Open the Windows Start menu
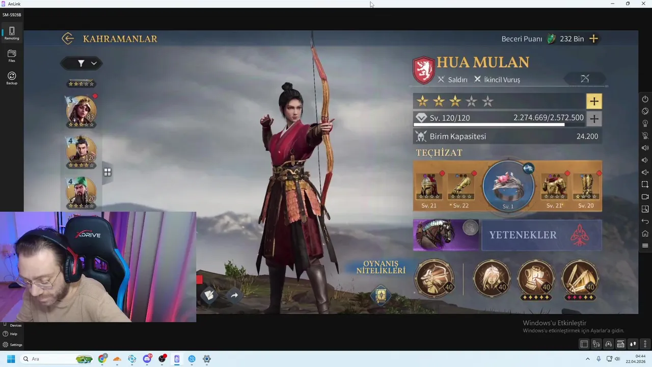The width and height of the screenshot is (652, 367). (x=11, y=359)
